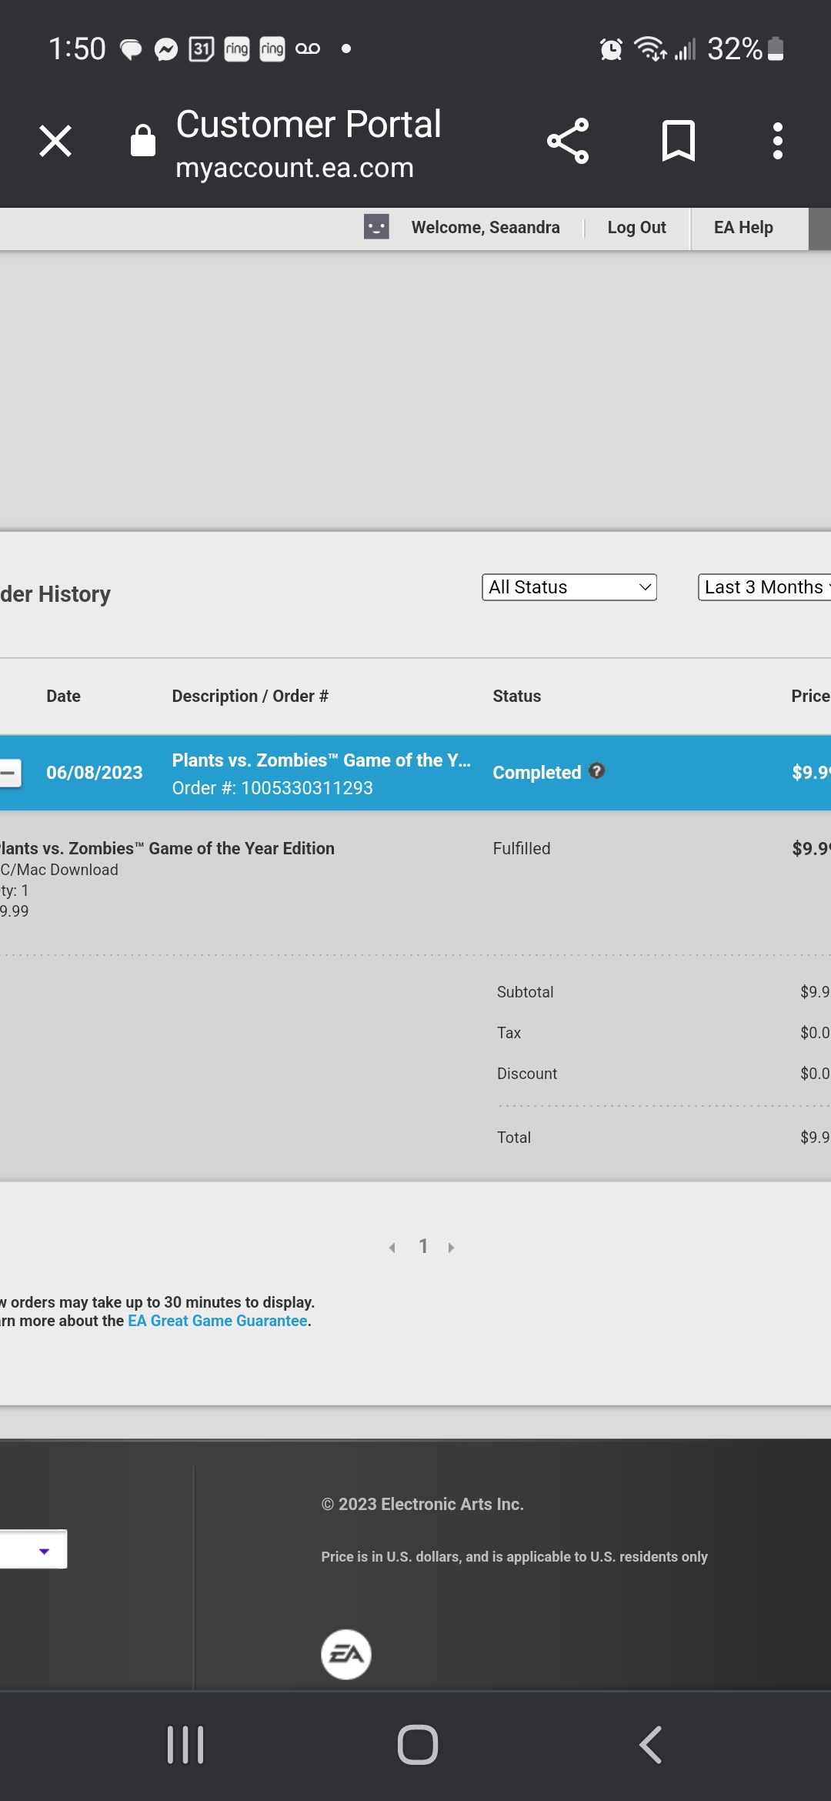Bookmark the current page
The image size is (831, 1801).
tap(678, 142)
